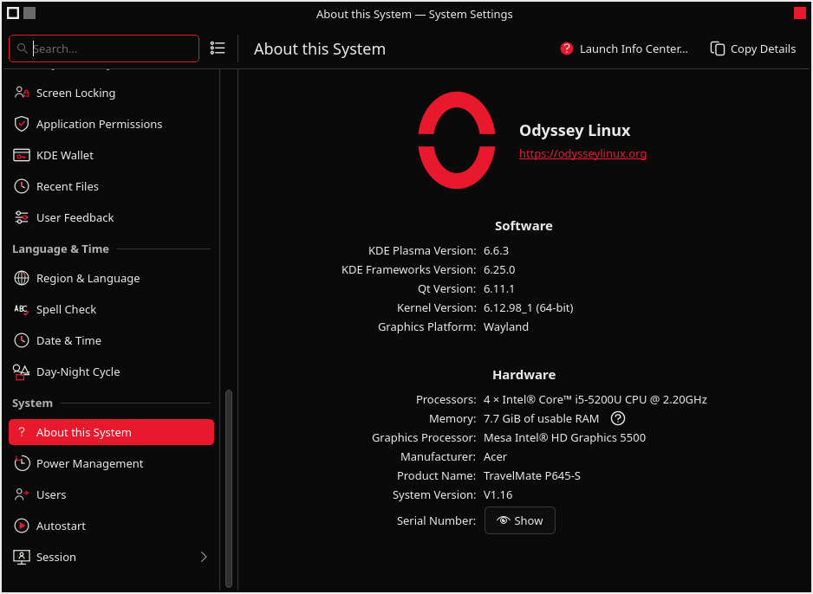Image resolution: width=813 pixels, height=594 pixels.
Task: Select Recent Files in sidebar
Action: pyautogui.click(x=111, y=186)
